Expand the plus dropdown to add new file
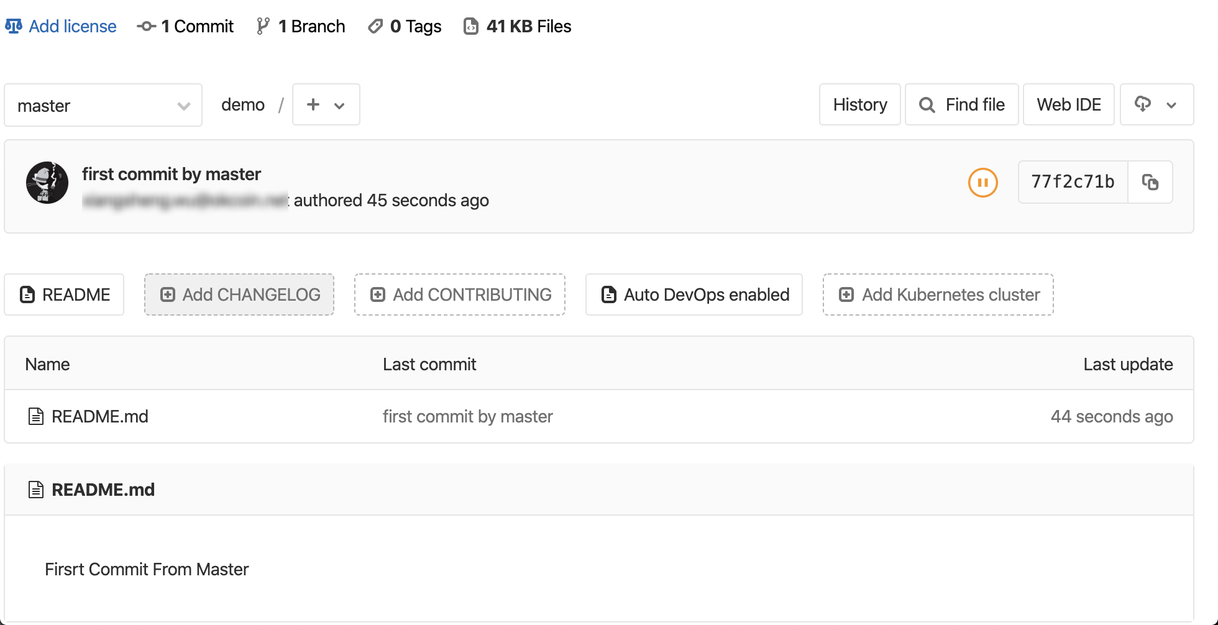1218x625 pixels. pyautogui.click(x=326, y=104)
